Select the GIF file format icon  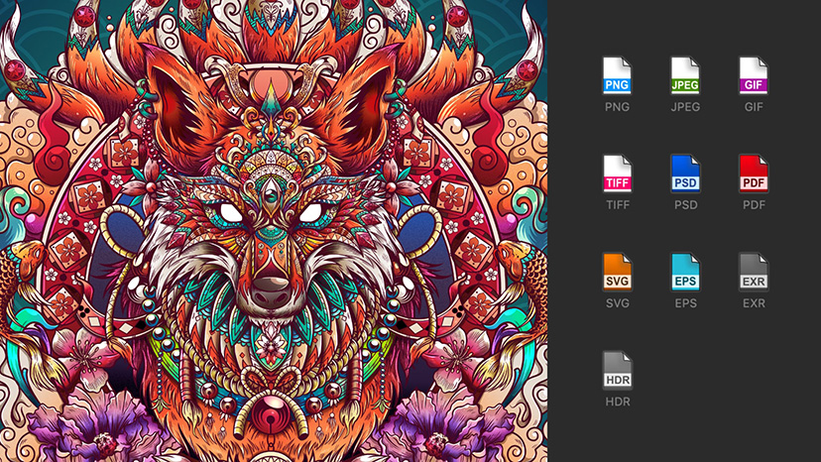tap(754, 75)
